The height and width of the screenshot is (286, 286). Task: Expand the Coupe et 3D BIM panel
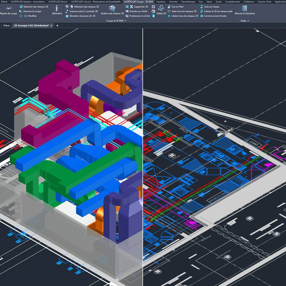coord(116,21)
